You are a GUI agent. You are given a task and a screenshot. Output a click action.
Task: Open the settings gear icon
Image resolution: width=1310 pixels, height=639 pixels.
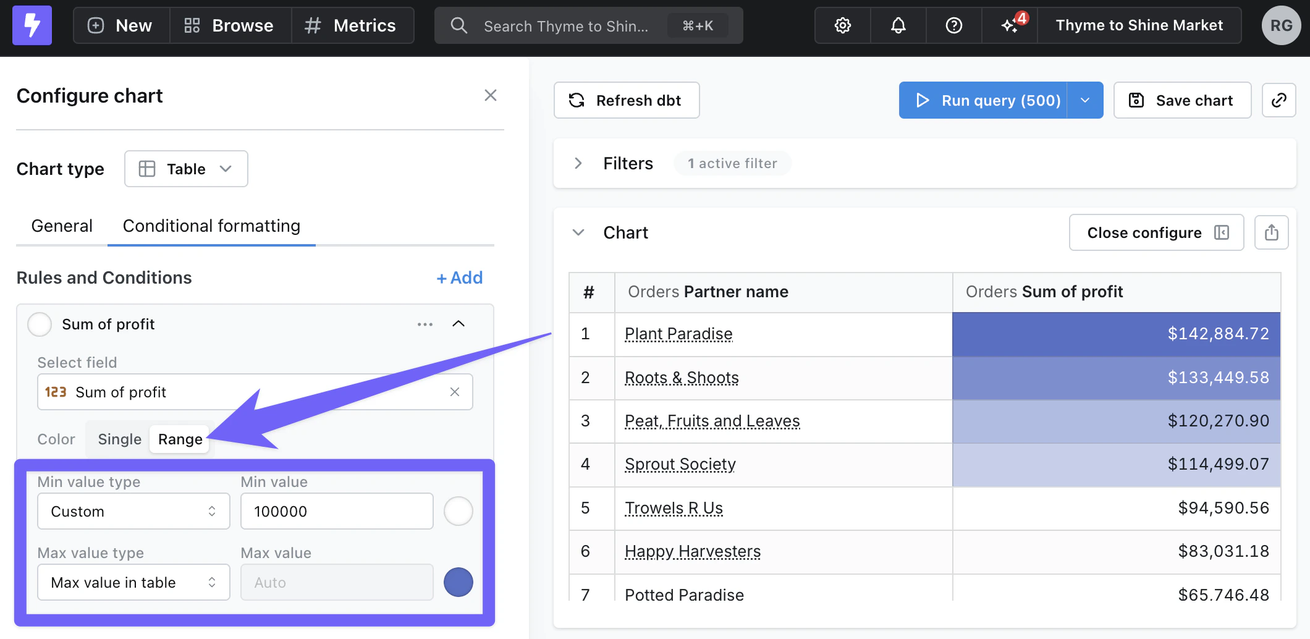pyautogui.click(x=843, y=25)
